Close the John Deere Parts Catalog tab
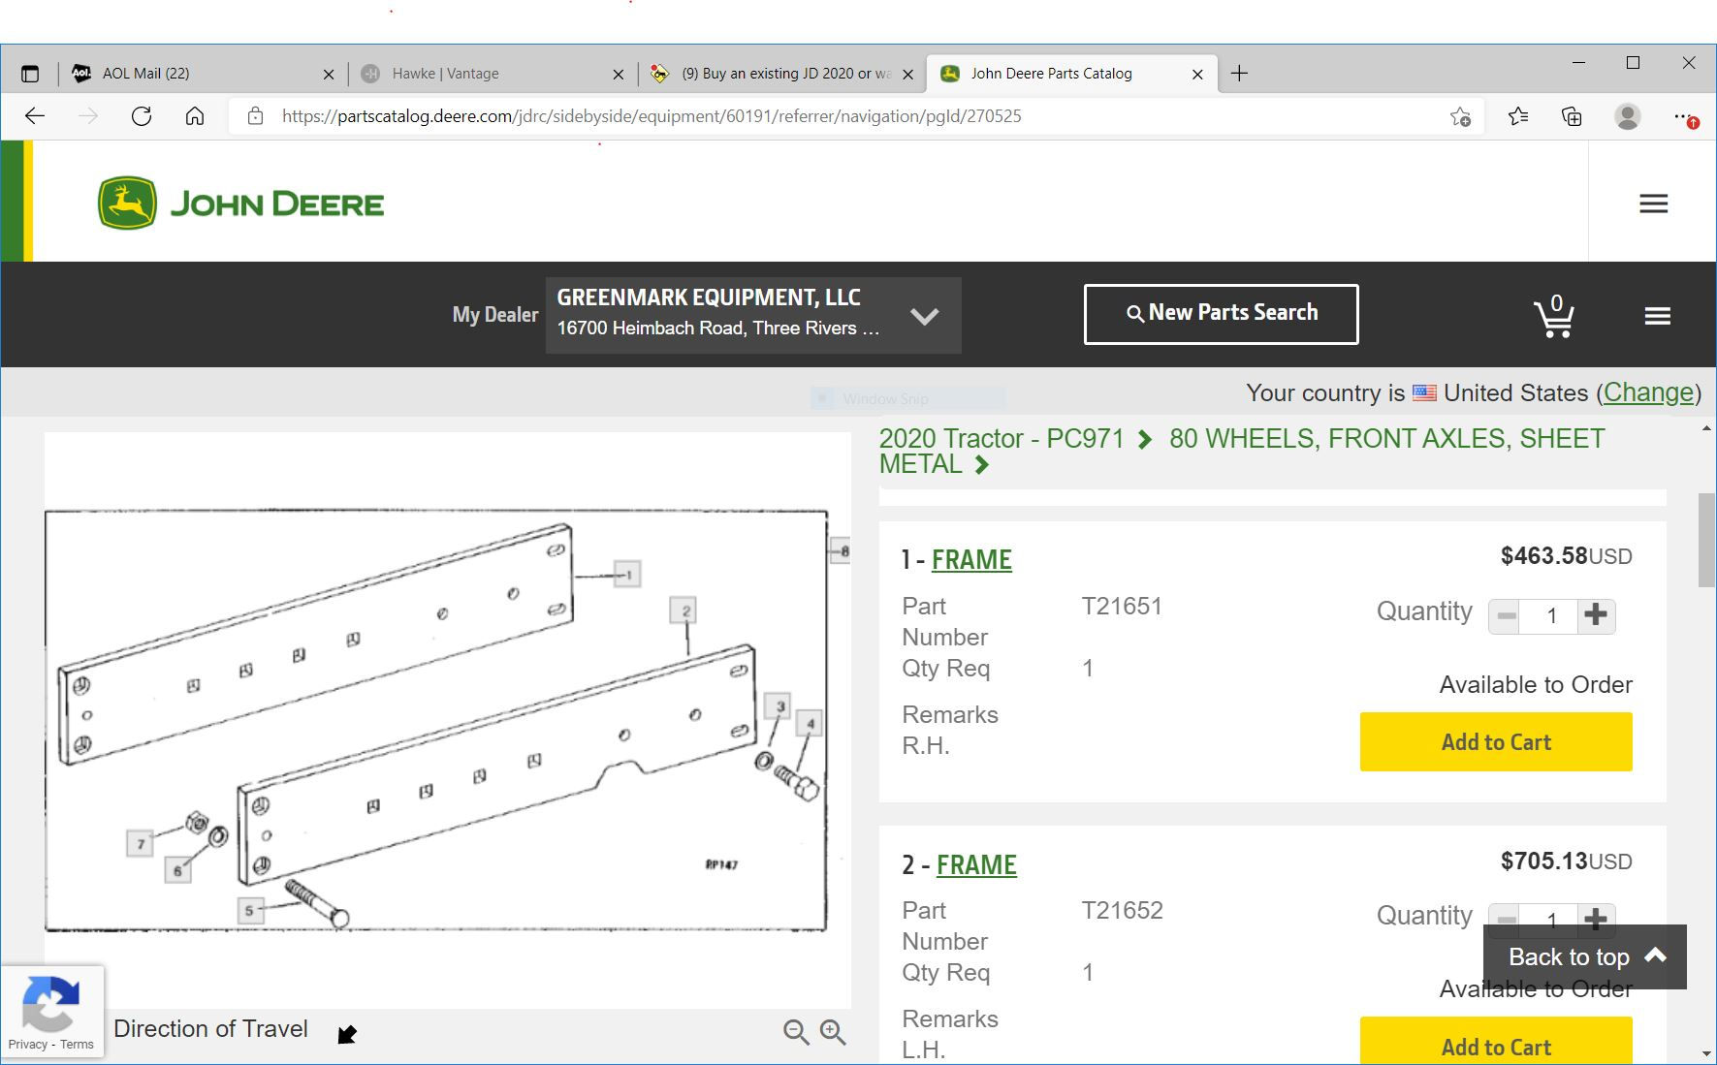 1197,74
